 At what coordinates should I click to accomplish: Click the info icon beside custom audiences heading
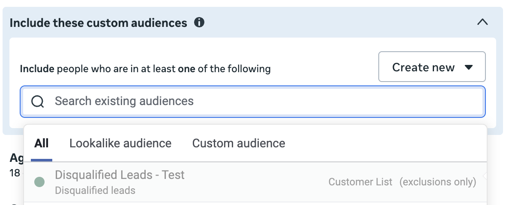coord(199,23)
